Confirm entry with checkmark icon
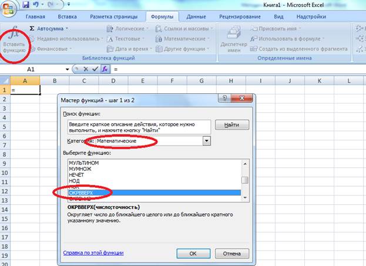 (x=95, y=69)
